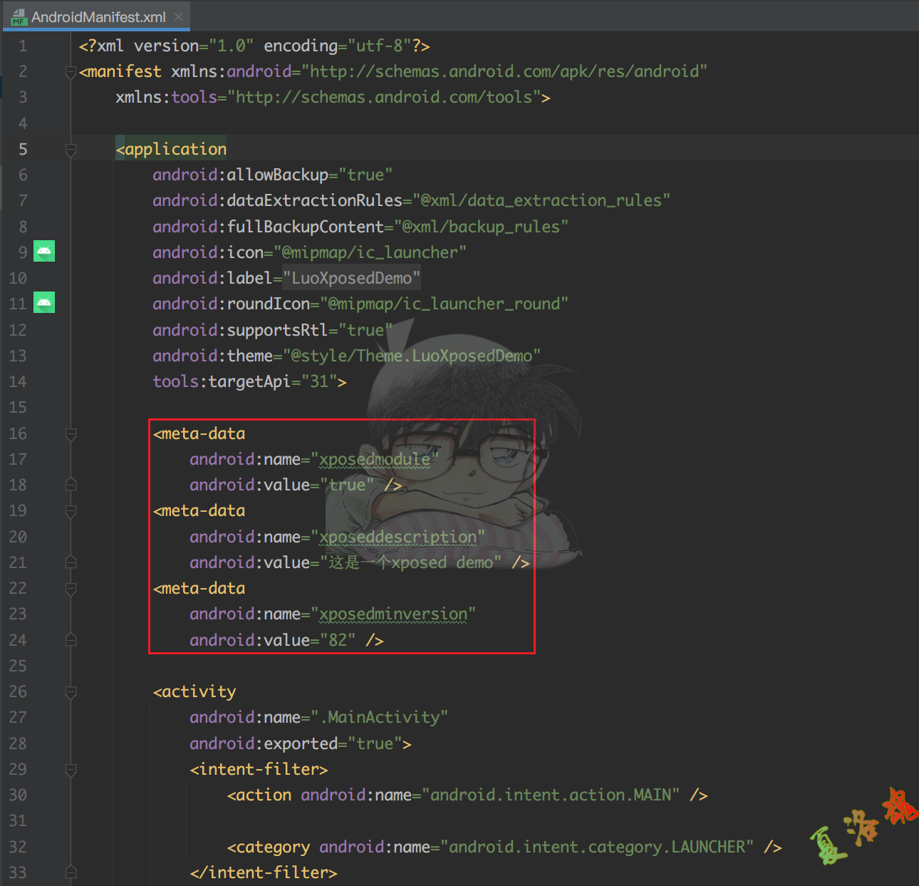Viewport: 919px width, 886px height.
Task: Place cursor in the LuoXposedDemo label value
Action: coord(351,278)
